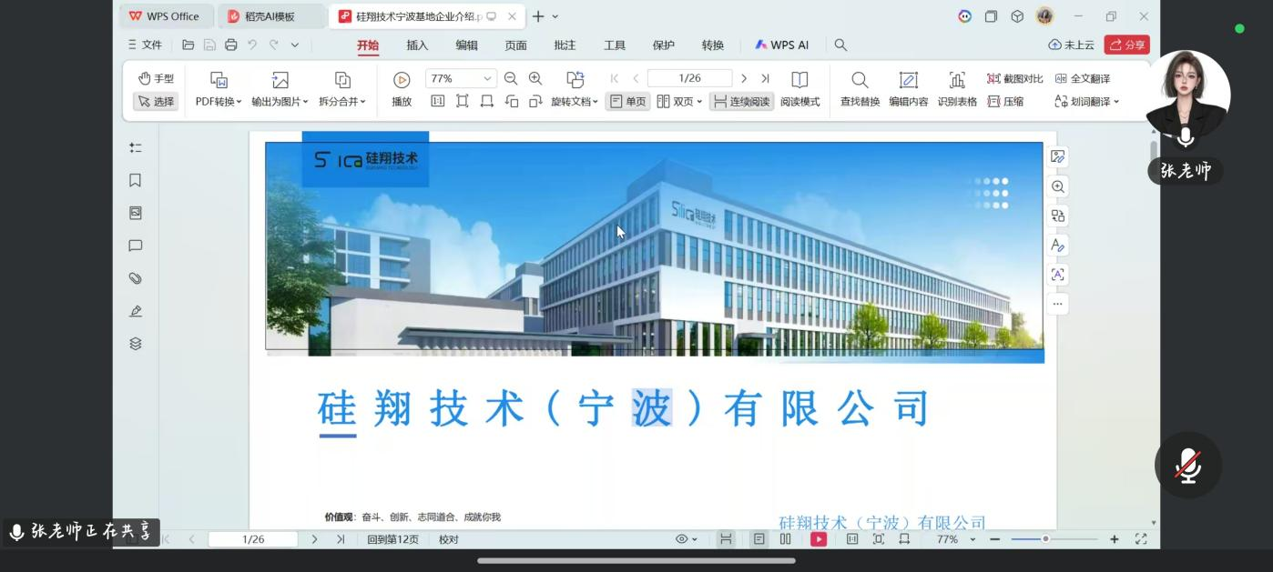This screenshot has height=572, width=1273.
Task: Click the zoom in magnifier in toolbar
Action: [535, 79]
